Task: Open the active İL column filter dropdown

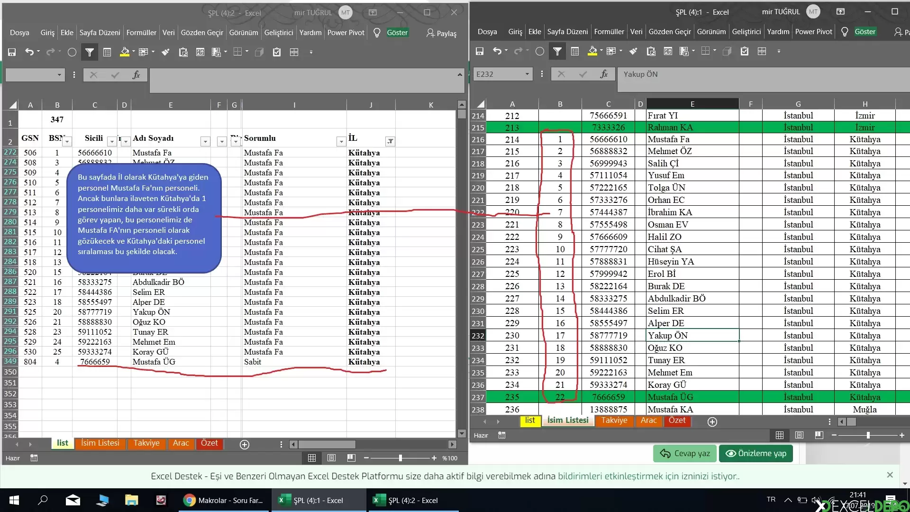Action: (390, 141)
